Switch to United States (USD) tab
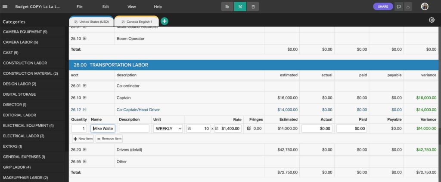This screenshot has height=182, width=441. tap(91, 21)
